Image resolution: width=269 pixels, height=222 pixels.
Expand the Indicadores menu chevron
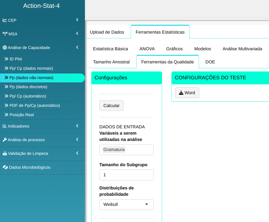[x=77, y=126]
